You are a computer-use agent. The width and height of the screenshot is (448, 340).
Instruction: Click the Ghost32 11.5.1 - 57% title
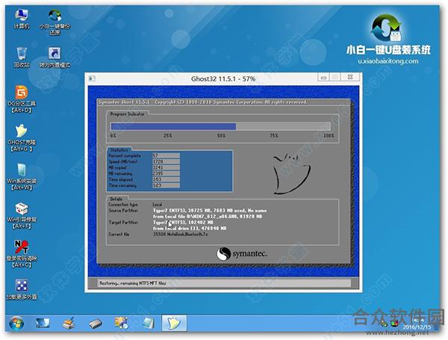(x=223, y=78)
